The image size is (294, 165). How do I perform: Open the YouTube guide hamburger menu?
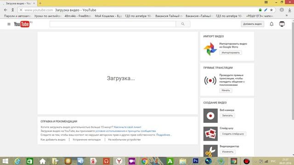point(9,24)
